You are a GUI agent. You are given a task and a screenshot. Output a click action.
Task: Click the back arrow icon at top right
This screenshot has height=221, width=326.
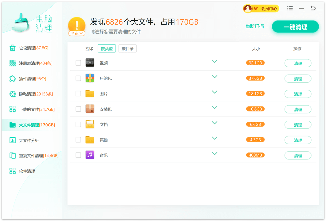(313, 8)
